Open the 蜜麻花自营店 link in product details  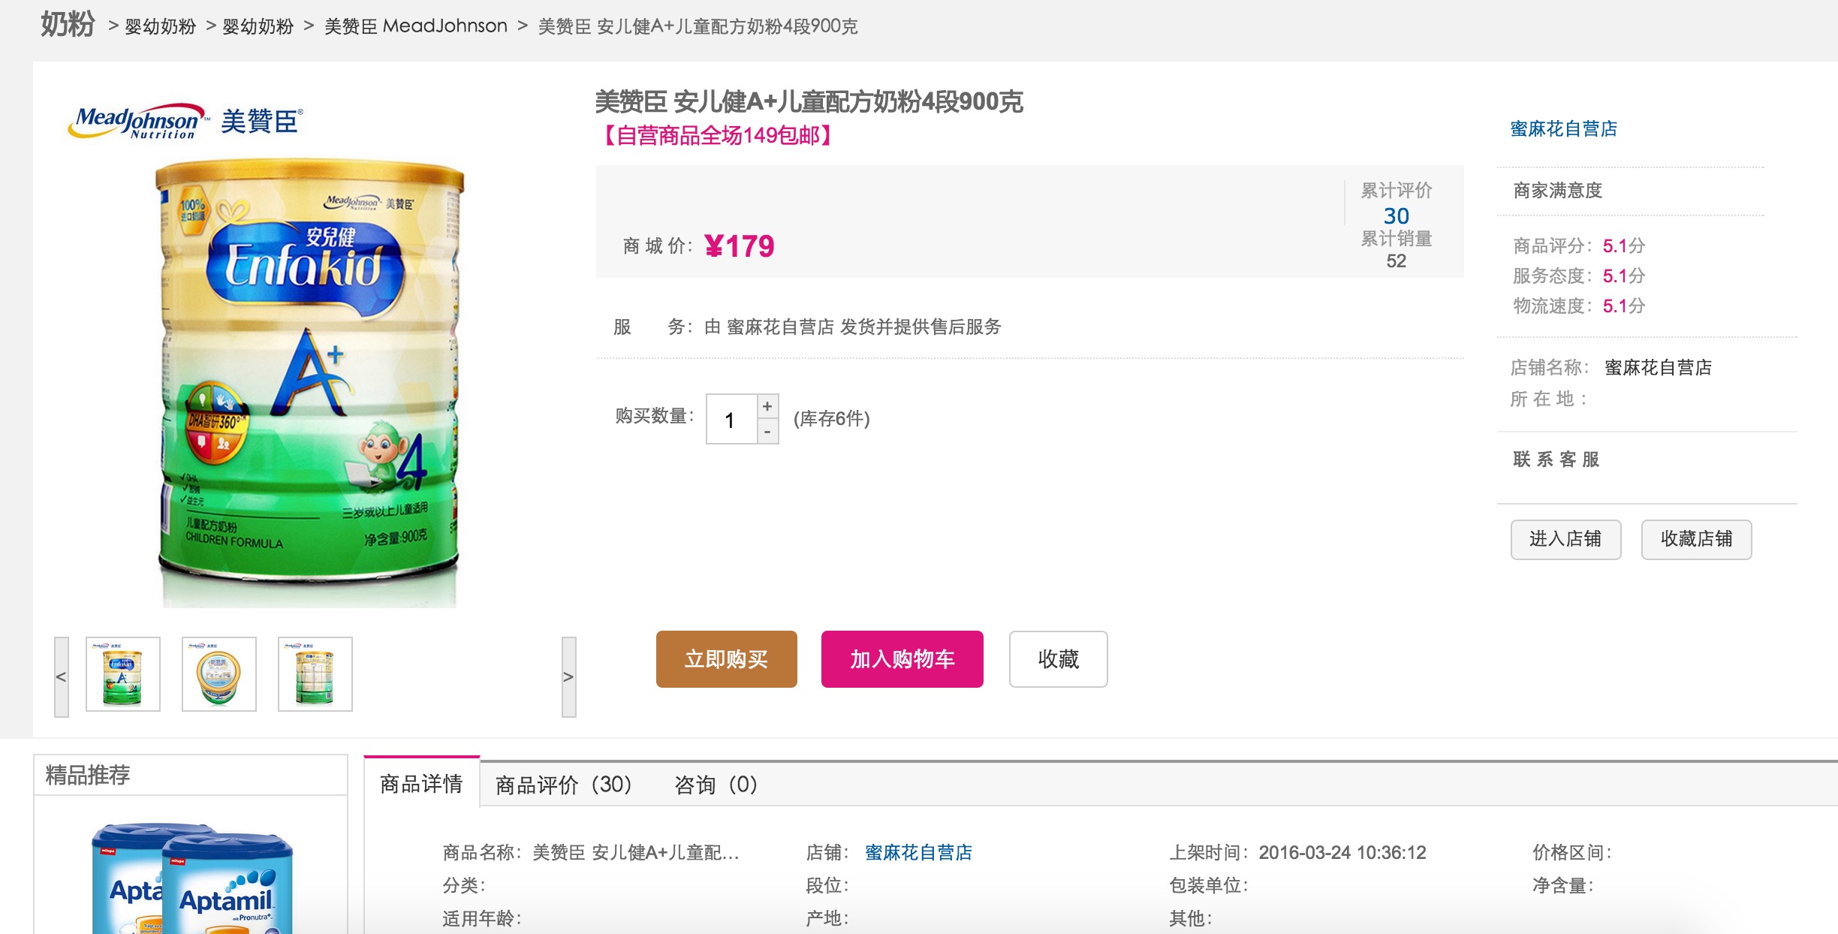point(918,853)
